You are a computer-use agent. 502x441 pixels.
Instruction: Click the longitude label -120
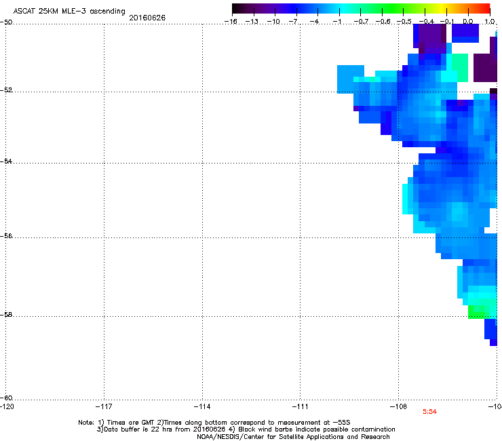[7, 406]
